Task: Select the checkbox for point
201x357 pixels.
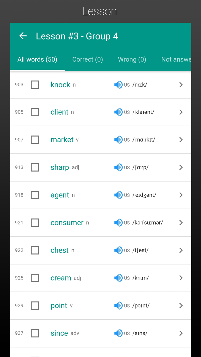Action: (x=35, y=306)
